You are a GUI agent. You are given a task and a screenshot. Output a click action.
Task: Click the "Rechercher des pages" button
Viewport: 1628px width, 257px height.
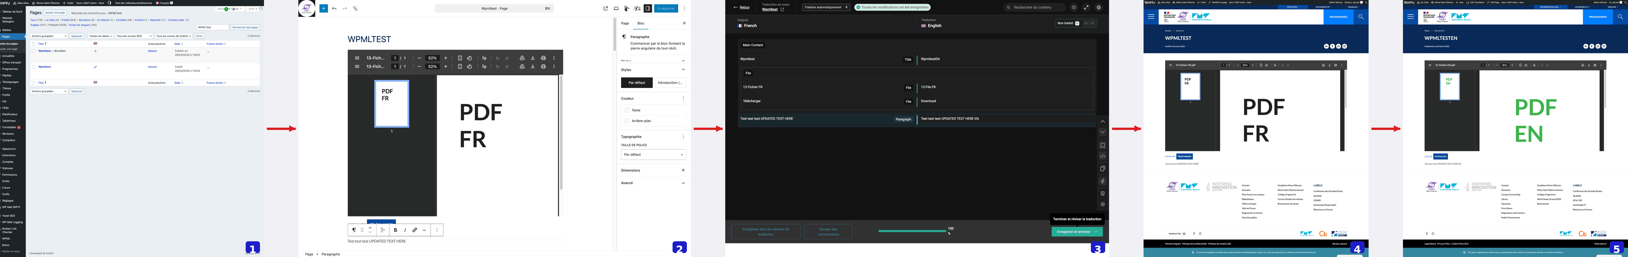click(x=245, y=27)
